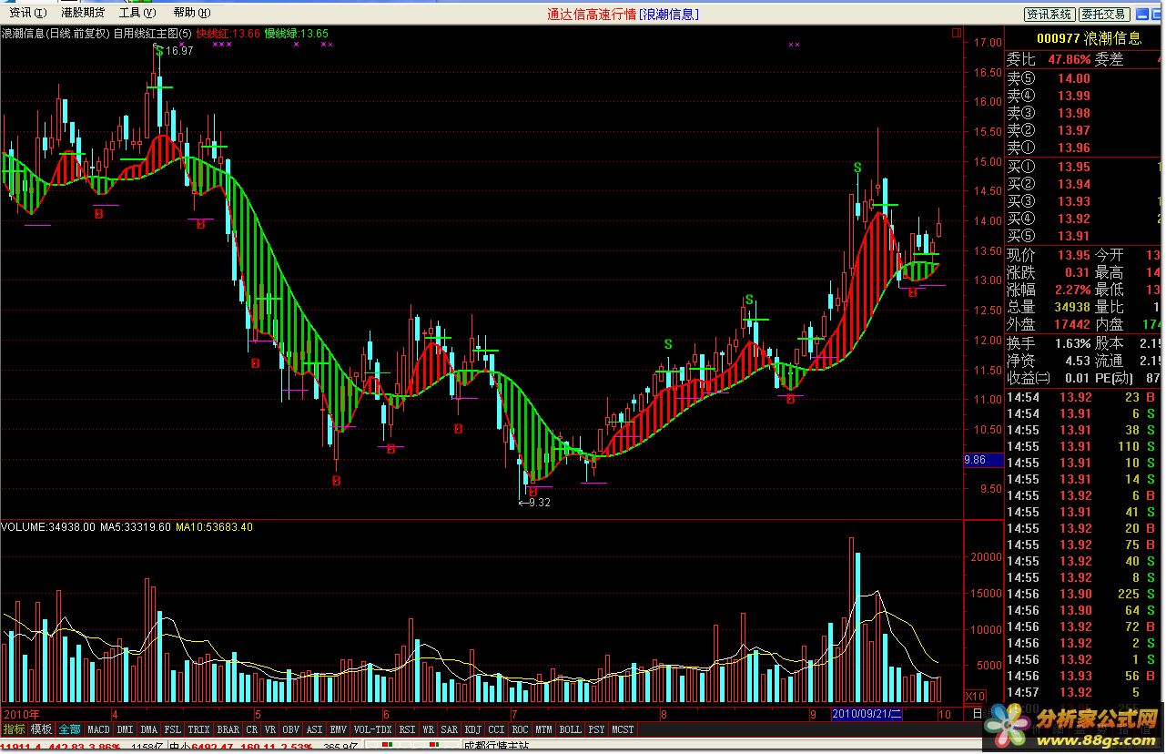Click the 14:55 tick row with volume 110
The width and height of the screenshot is (1166, 754).
click(x=1084, y=446)
